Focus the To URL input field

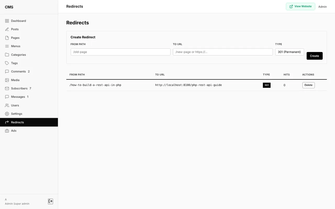tap(223, 52)
